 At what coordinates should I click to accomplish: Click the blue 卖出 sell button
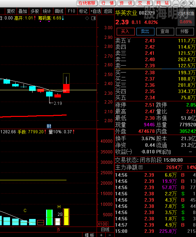(x=145, y=32)
